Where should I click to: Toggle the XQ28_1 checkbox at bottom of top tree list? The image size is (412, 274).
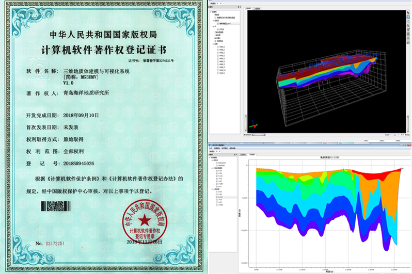218,73
